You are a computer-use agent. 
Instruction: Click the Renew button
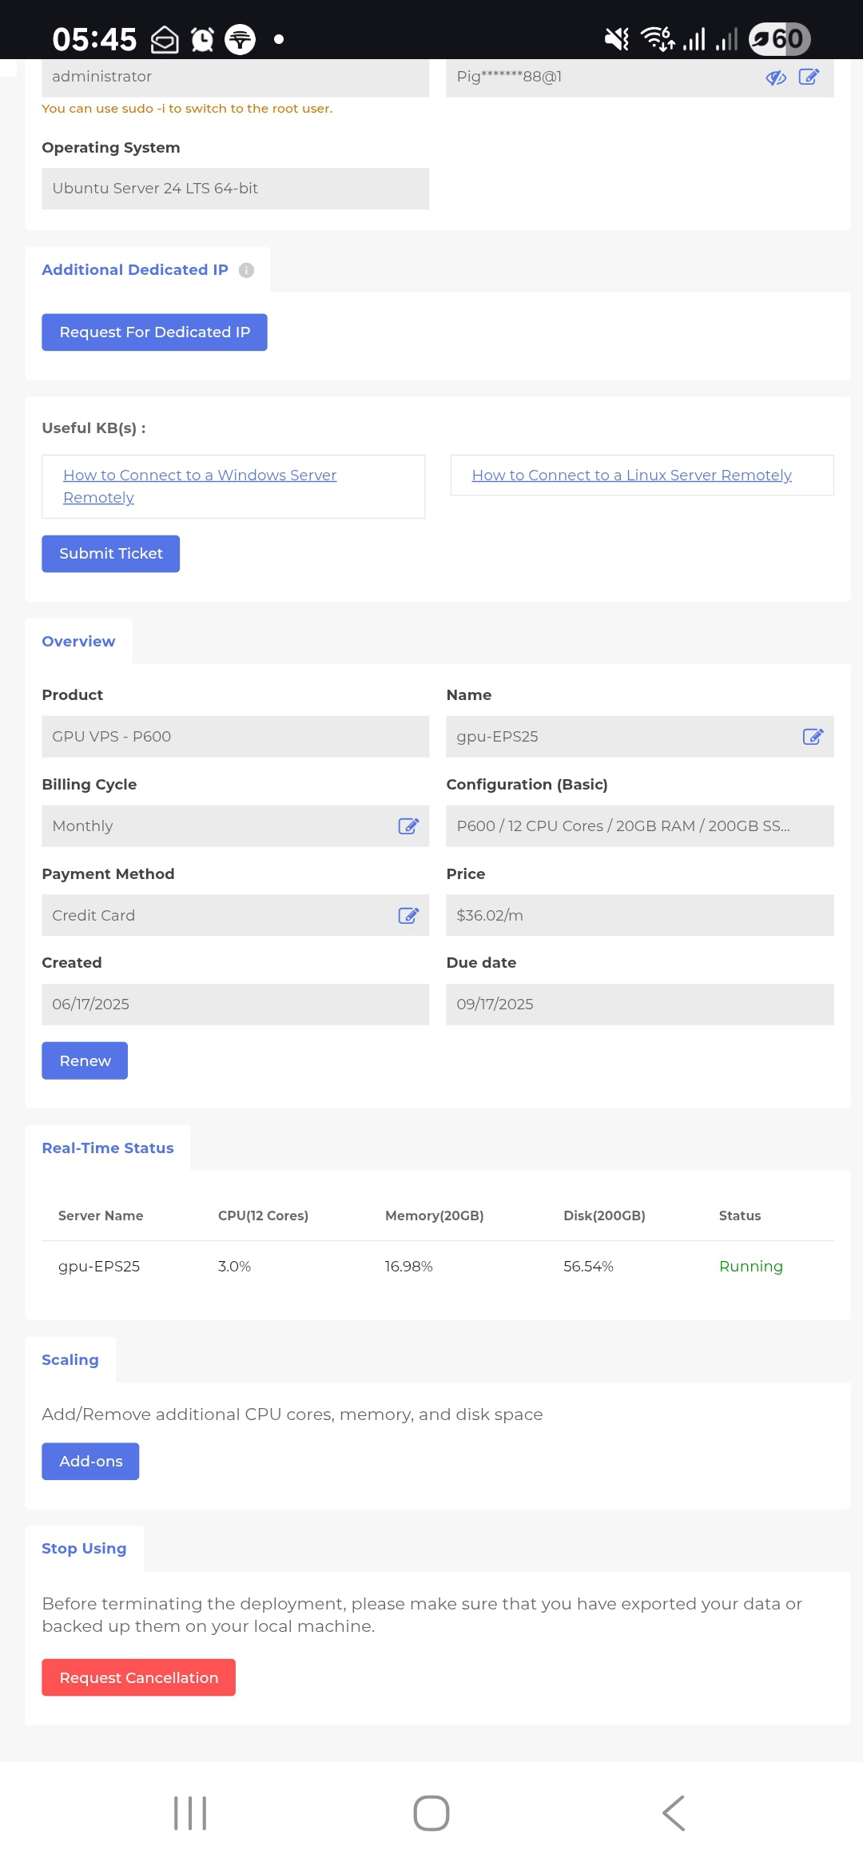tap(85, 1060)
